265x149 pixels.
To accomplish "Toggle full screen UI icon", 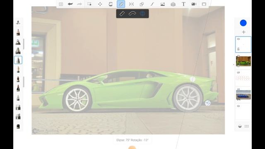I will point(204,4).
